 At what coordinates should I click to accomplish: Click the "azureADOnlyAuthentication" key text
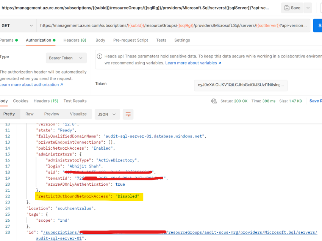[78, 184]
